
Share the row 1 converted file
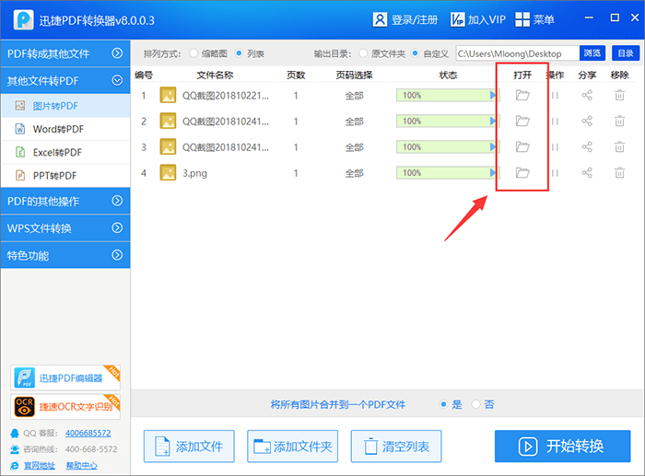pos(587,96)
